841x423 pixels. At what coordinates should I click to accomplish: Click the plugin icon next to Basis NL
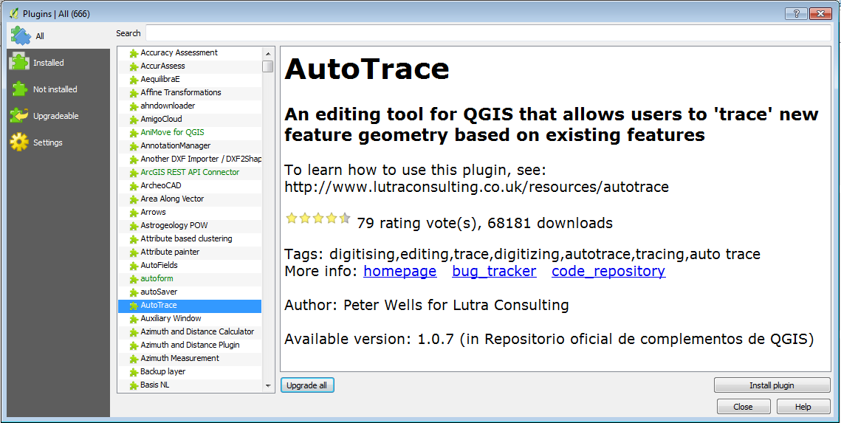(134, 385)
